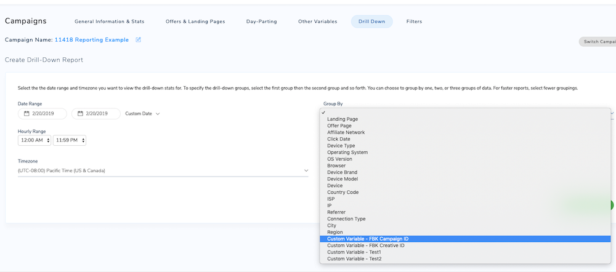Pick the IP grouping option
The height and width of the screenshot is (272, 616).
(465, 206)
